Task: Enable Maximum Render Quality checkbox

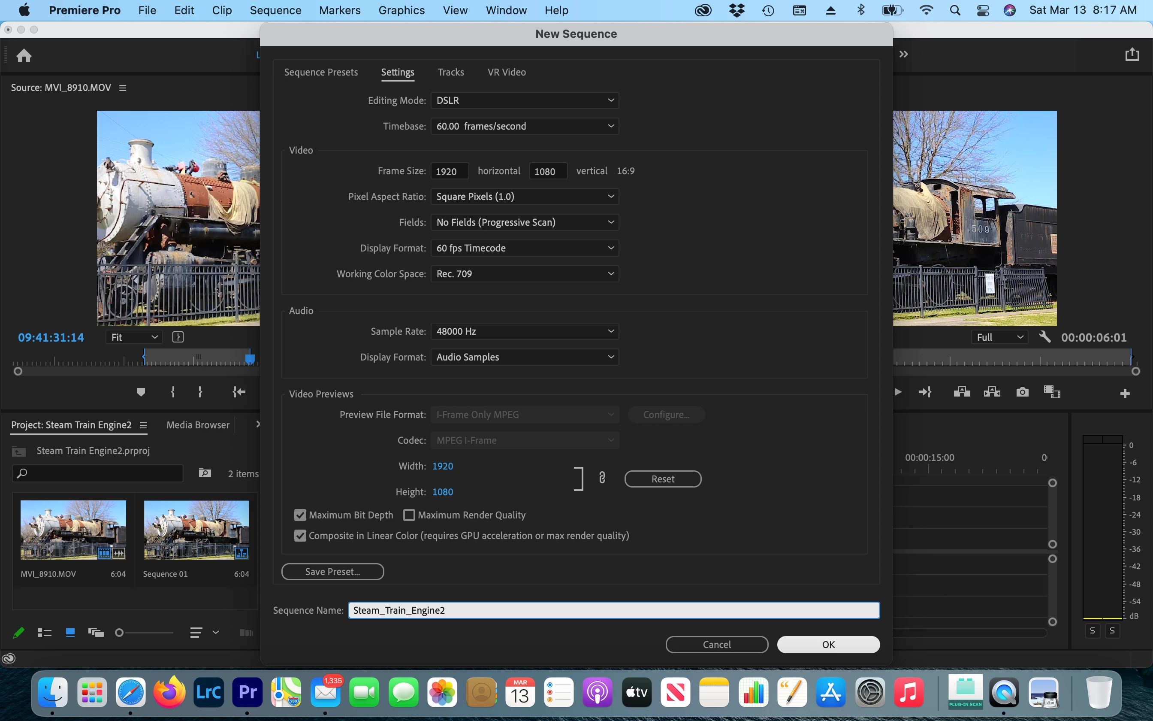Action: coord(409,515)
